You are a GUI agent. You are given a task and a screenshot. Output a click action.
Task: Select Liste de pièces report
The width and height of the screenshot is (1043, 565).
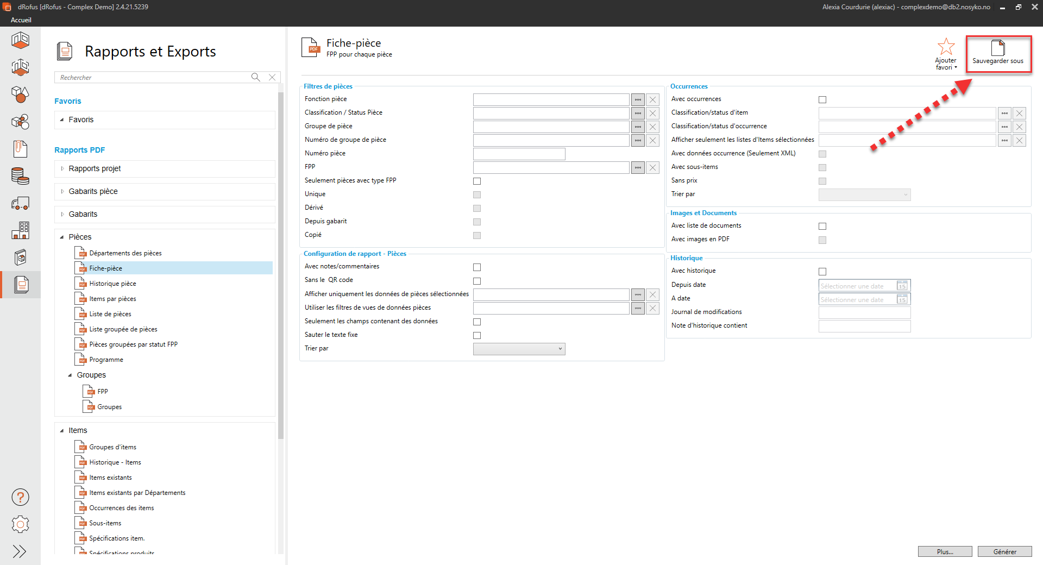110,314
